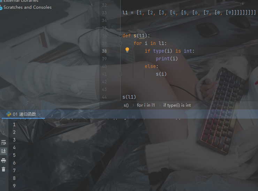The image size is (258, 191).
Task: Clear console output with trash icon
Action: 3,169
